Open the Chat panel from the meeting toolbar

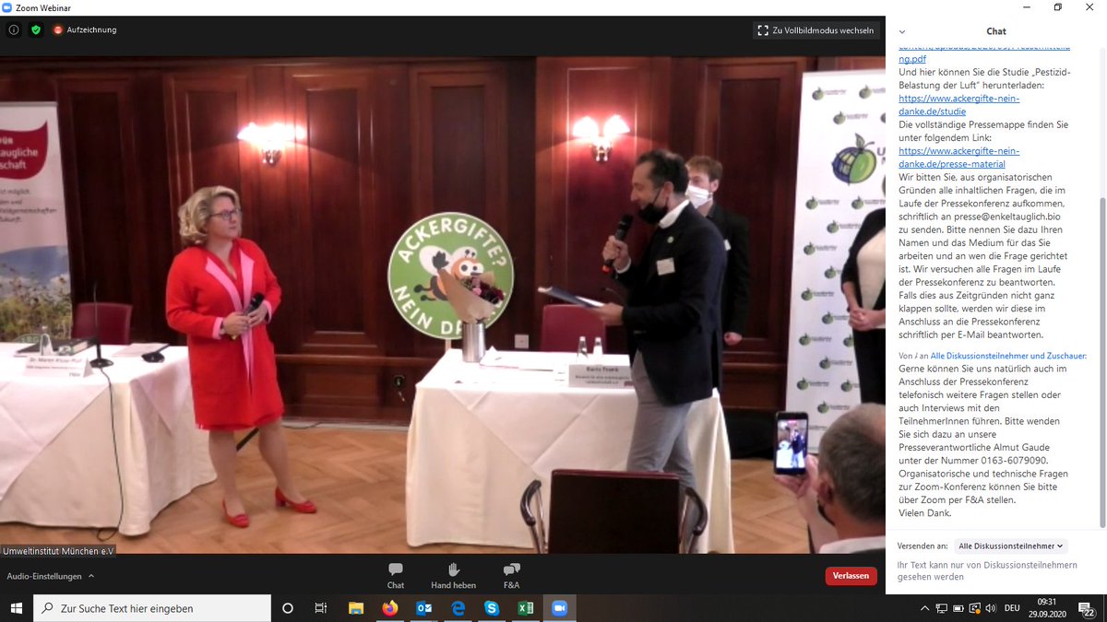pos(396,575)
